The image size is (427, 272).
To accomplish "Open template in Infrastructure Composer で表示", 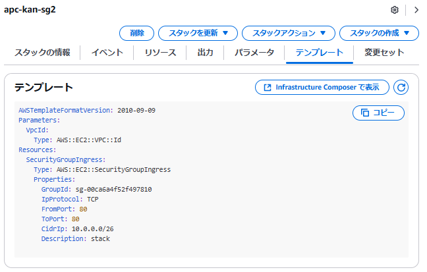I will point(322,88).
